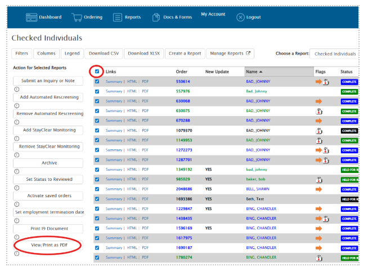Screen dimensions: 368x271
Task: Click the Logout circle-X icon
Action: click(240, 17)
